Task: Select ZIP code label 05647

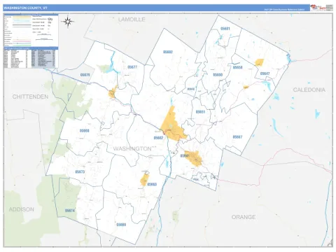Action: coord(265,73)
